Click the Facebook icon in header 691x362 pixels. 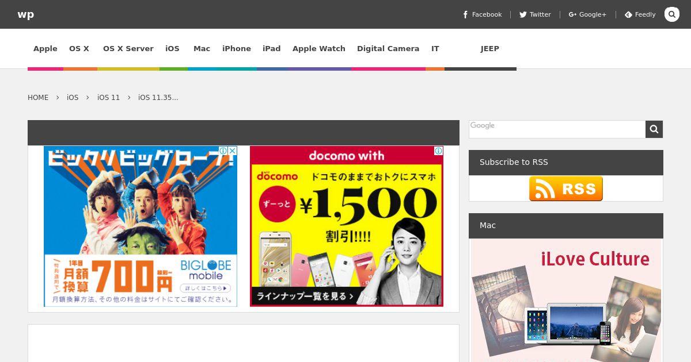465,14
